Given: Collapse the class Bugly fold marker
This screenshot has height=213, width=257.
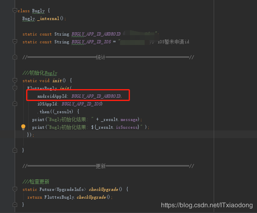Looking at the screenshot, I should click(15, 11).
